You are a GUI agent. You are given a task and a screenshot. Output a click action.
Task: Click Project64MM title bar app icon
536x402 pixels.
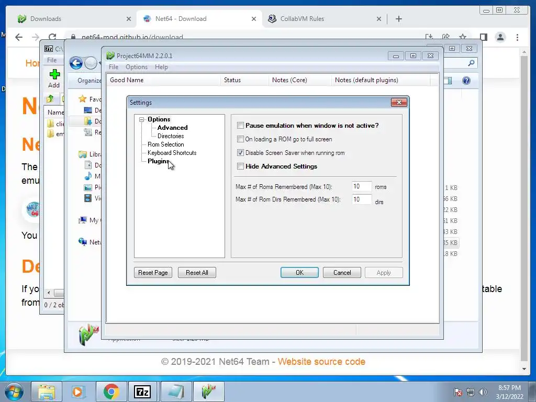(110, 55)
